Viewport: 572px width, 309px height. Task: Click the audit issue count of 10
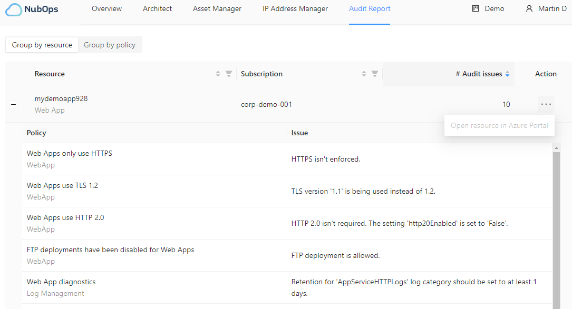(506, 104)
